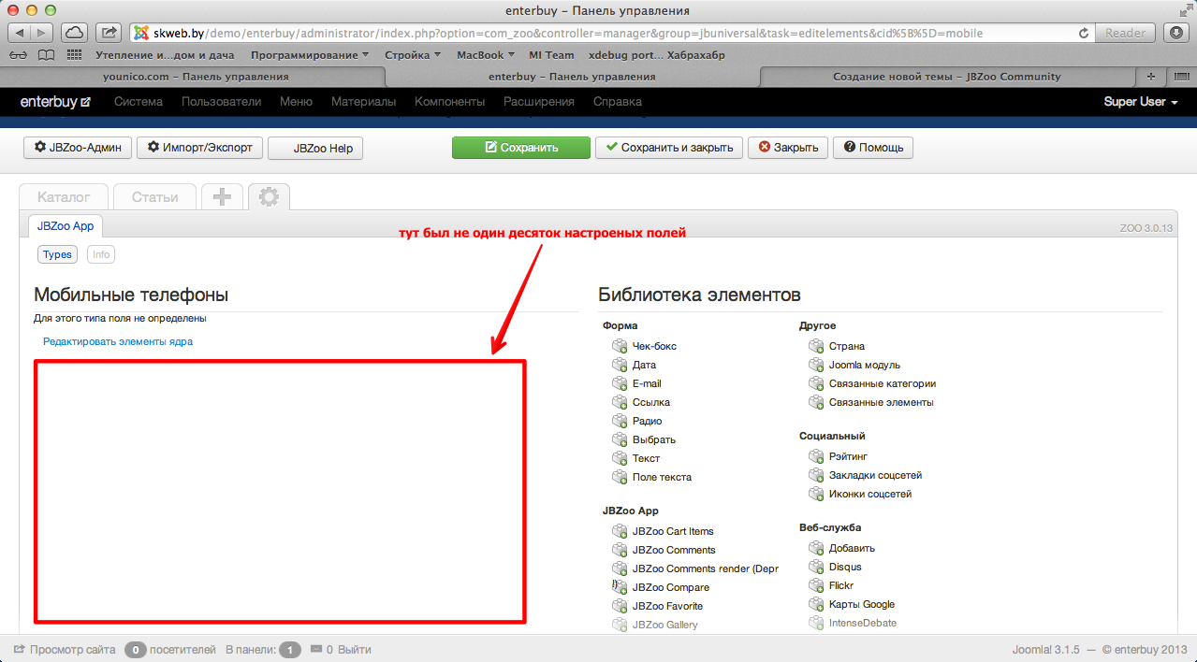Show Top Sites grid icon
The image size is (1197, 662).
(x=73, y=55)
